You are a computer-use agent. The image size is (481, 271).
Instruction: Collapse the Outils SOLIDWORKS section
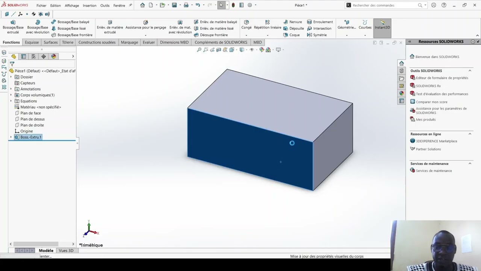click(x=470, y=70)
